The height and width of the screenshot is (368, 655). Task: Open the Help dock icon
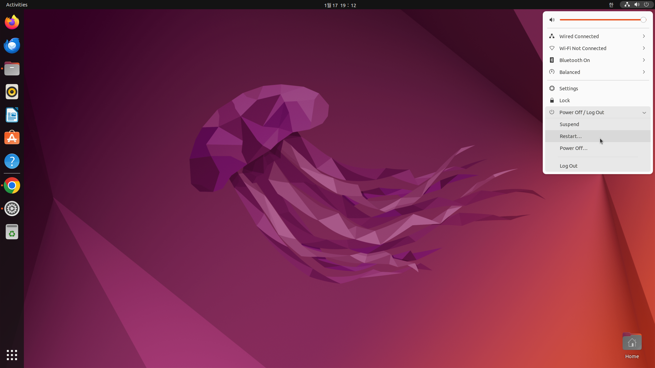pyautogui.click(x=12, y=161)
